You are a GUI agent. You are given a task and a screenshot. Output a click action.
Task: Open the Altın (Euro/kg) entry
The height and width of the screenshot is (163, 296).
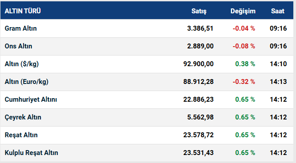click(27, 82)
